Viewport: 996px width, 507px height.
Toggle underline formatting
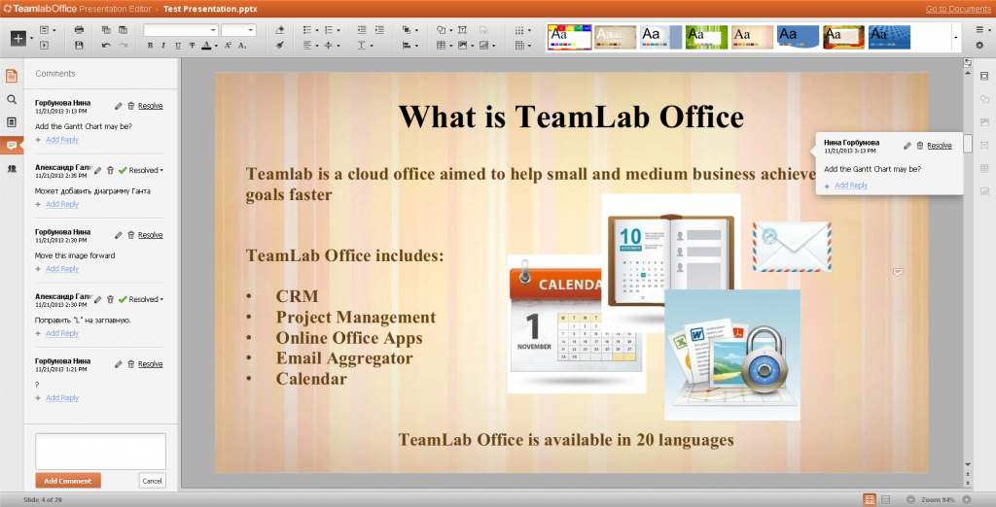click(x=177, y=46)
